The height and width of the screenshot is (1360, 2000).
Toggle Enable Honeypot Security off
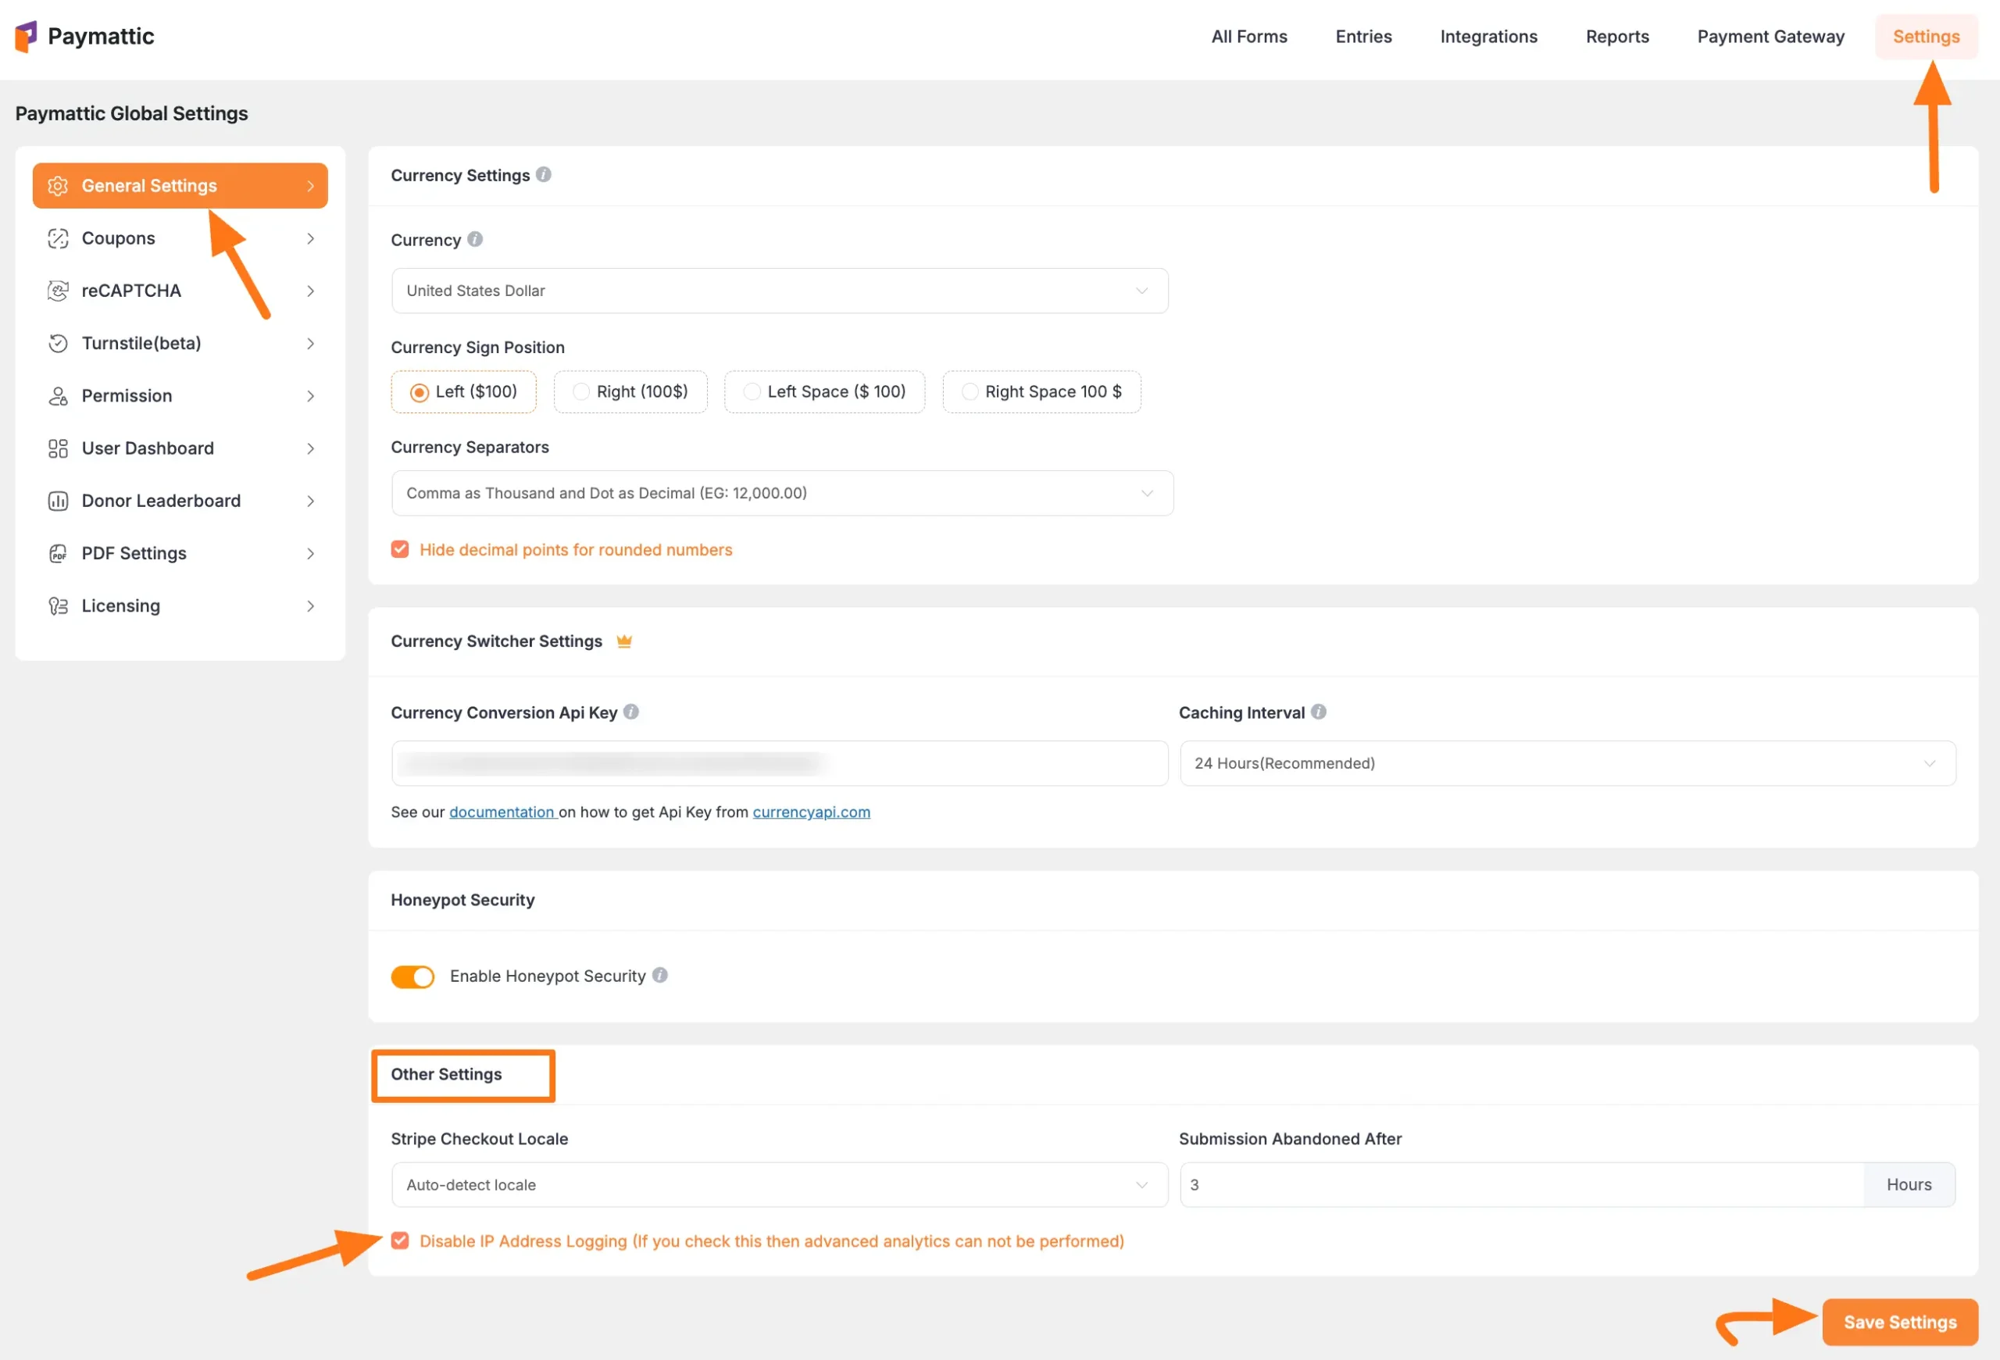pyautogui.click(x=412, y=976)
